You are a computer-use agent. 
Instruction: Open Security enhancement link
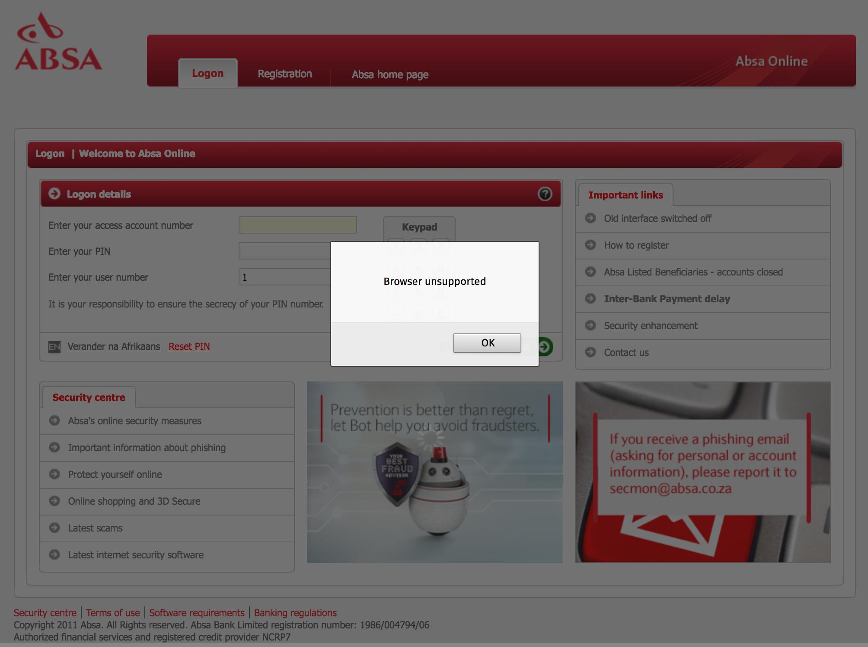pos(651,326)
